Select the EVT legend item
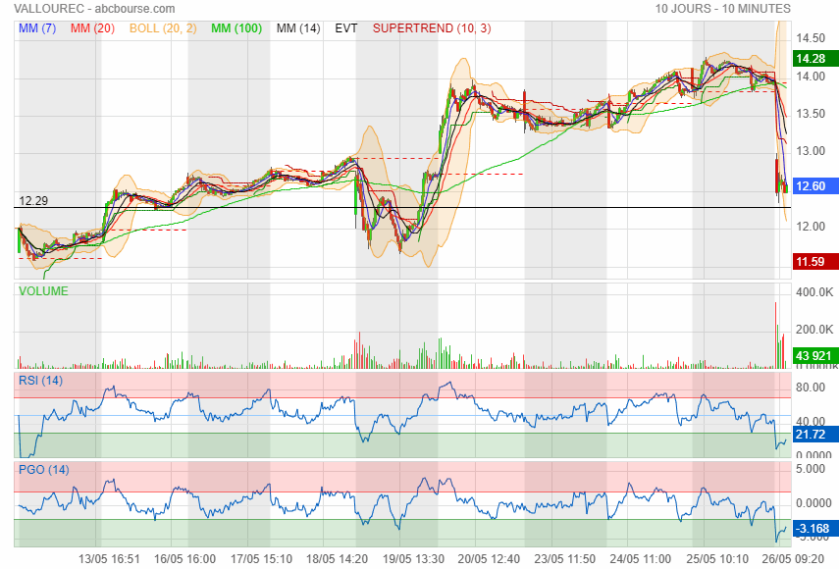The width and height of the screenshot is (839, 569). tap(346, 28)
